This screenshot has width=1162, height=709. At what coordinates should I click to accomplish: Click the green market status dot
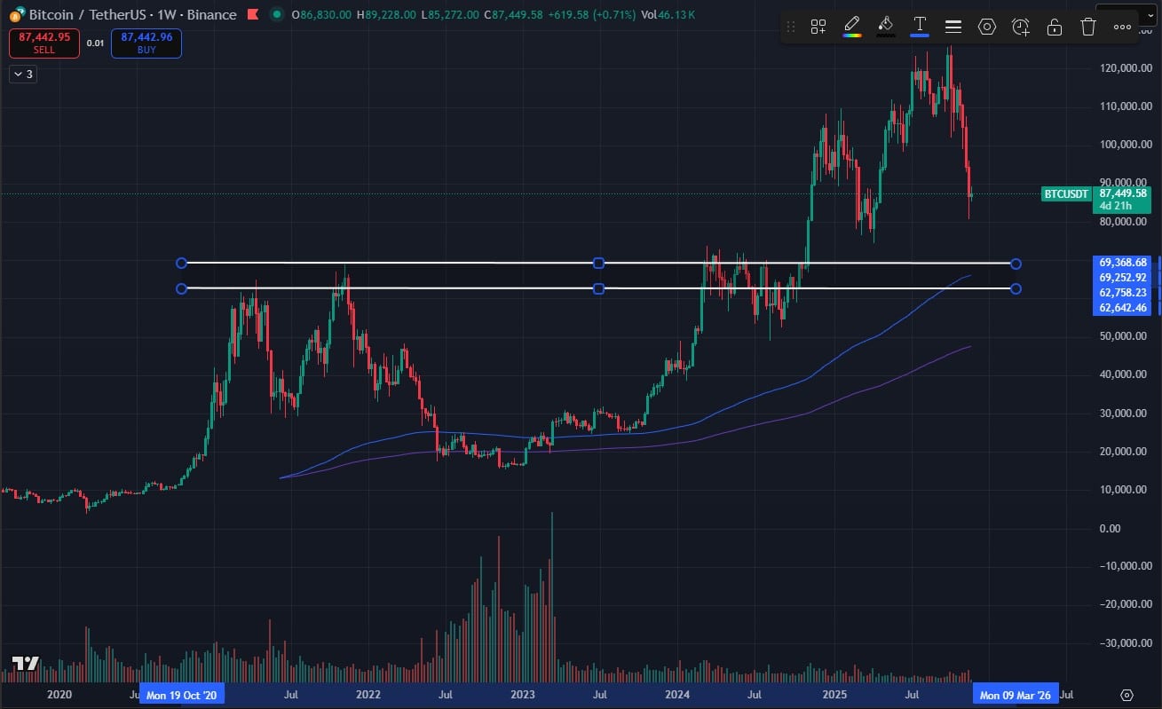click(x=277, y=14)
